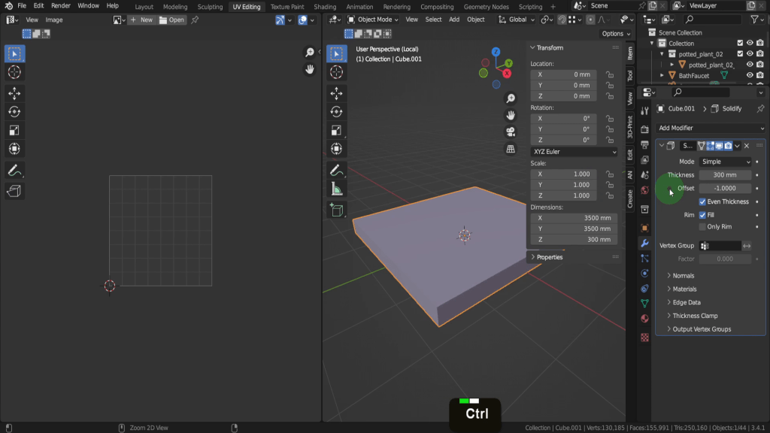Select the Move tool in 3D viewport

pyautogui.click(x=336, y=92)
